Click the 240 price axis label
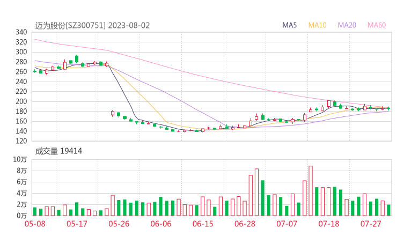 point(21,82)
